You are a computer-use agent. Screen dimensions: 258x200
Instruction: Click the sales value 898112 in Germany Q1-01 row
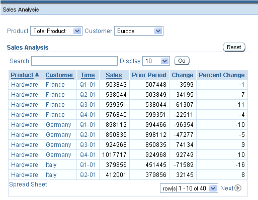116,125
